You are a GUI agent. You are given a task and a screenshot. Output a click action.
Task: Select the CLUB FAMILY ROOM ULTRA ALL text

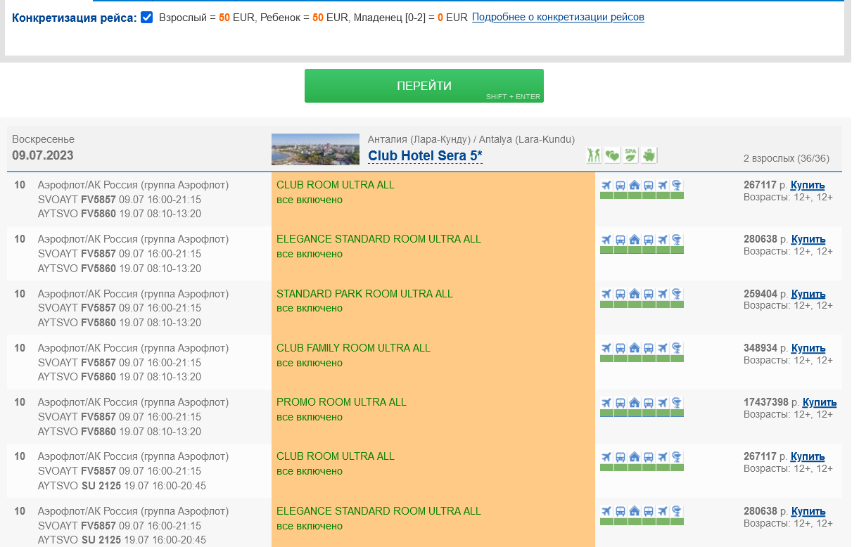coord(353,348)
